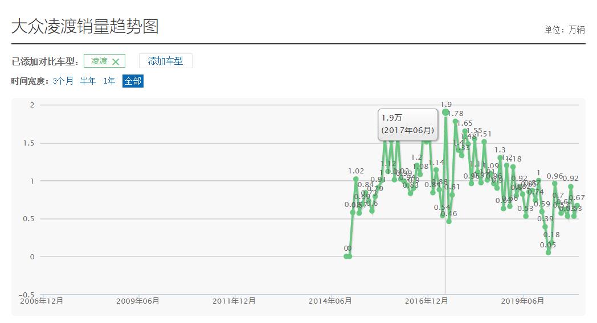Click the 2019年06月 axis label
This screenshot has width=597, height=323.
pyautogui.click(x=522, y=301)
